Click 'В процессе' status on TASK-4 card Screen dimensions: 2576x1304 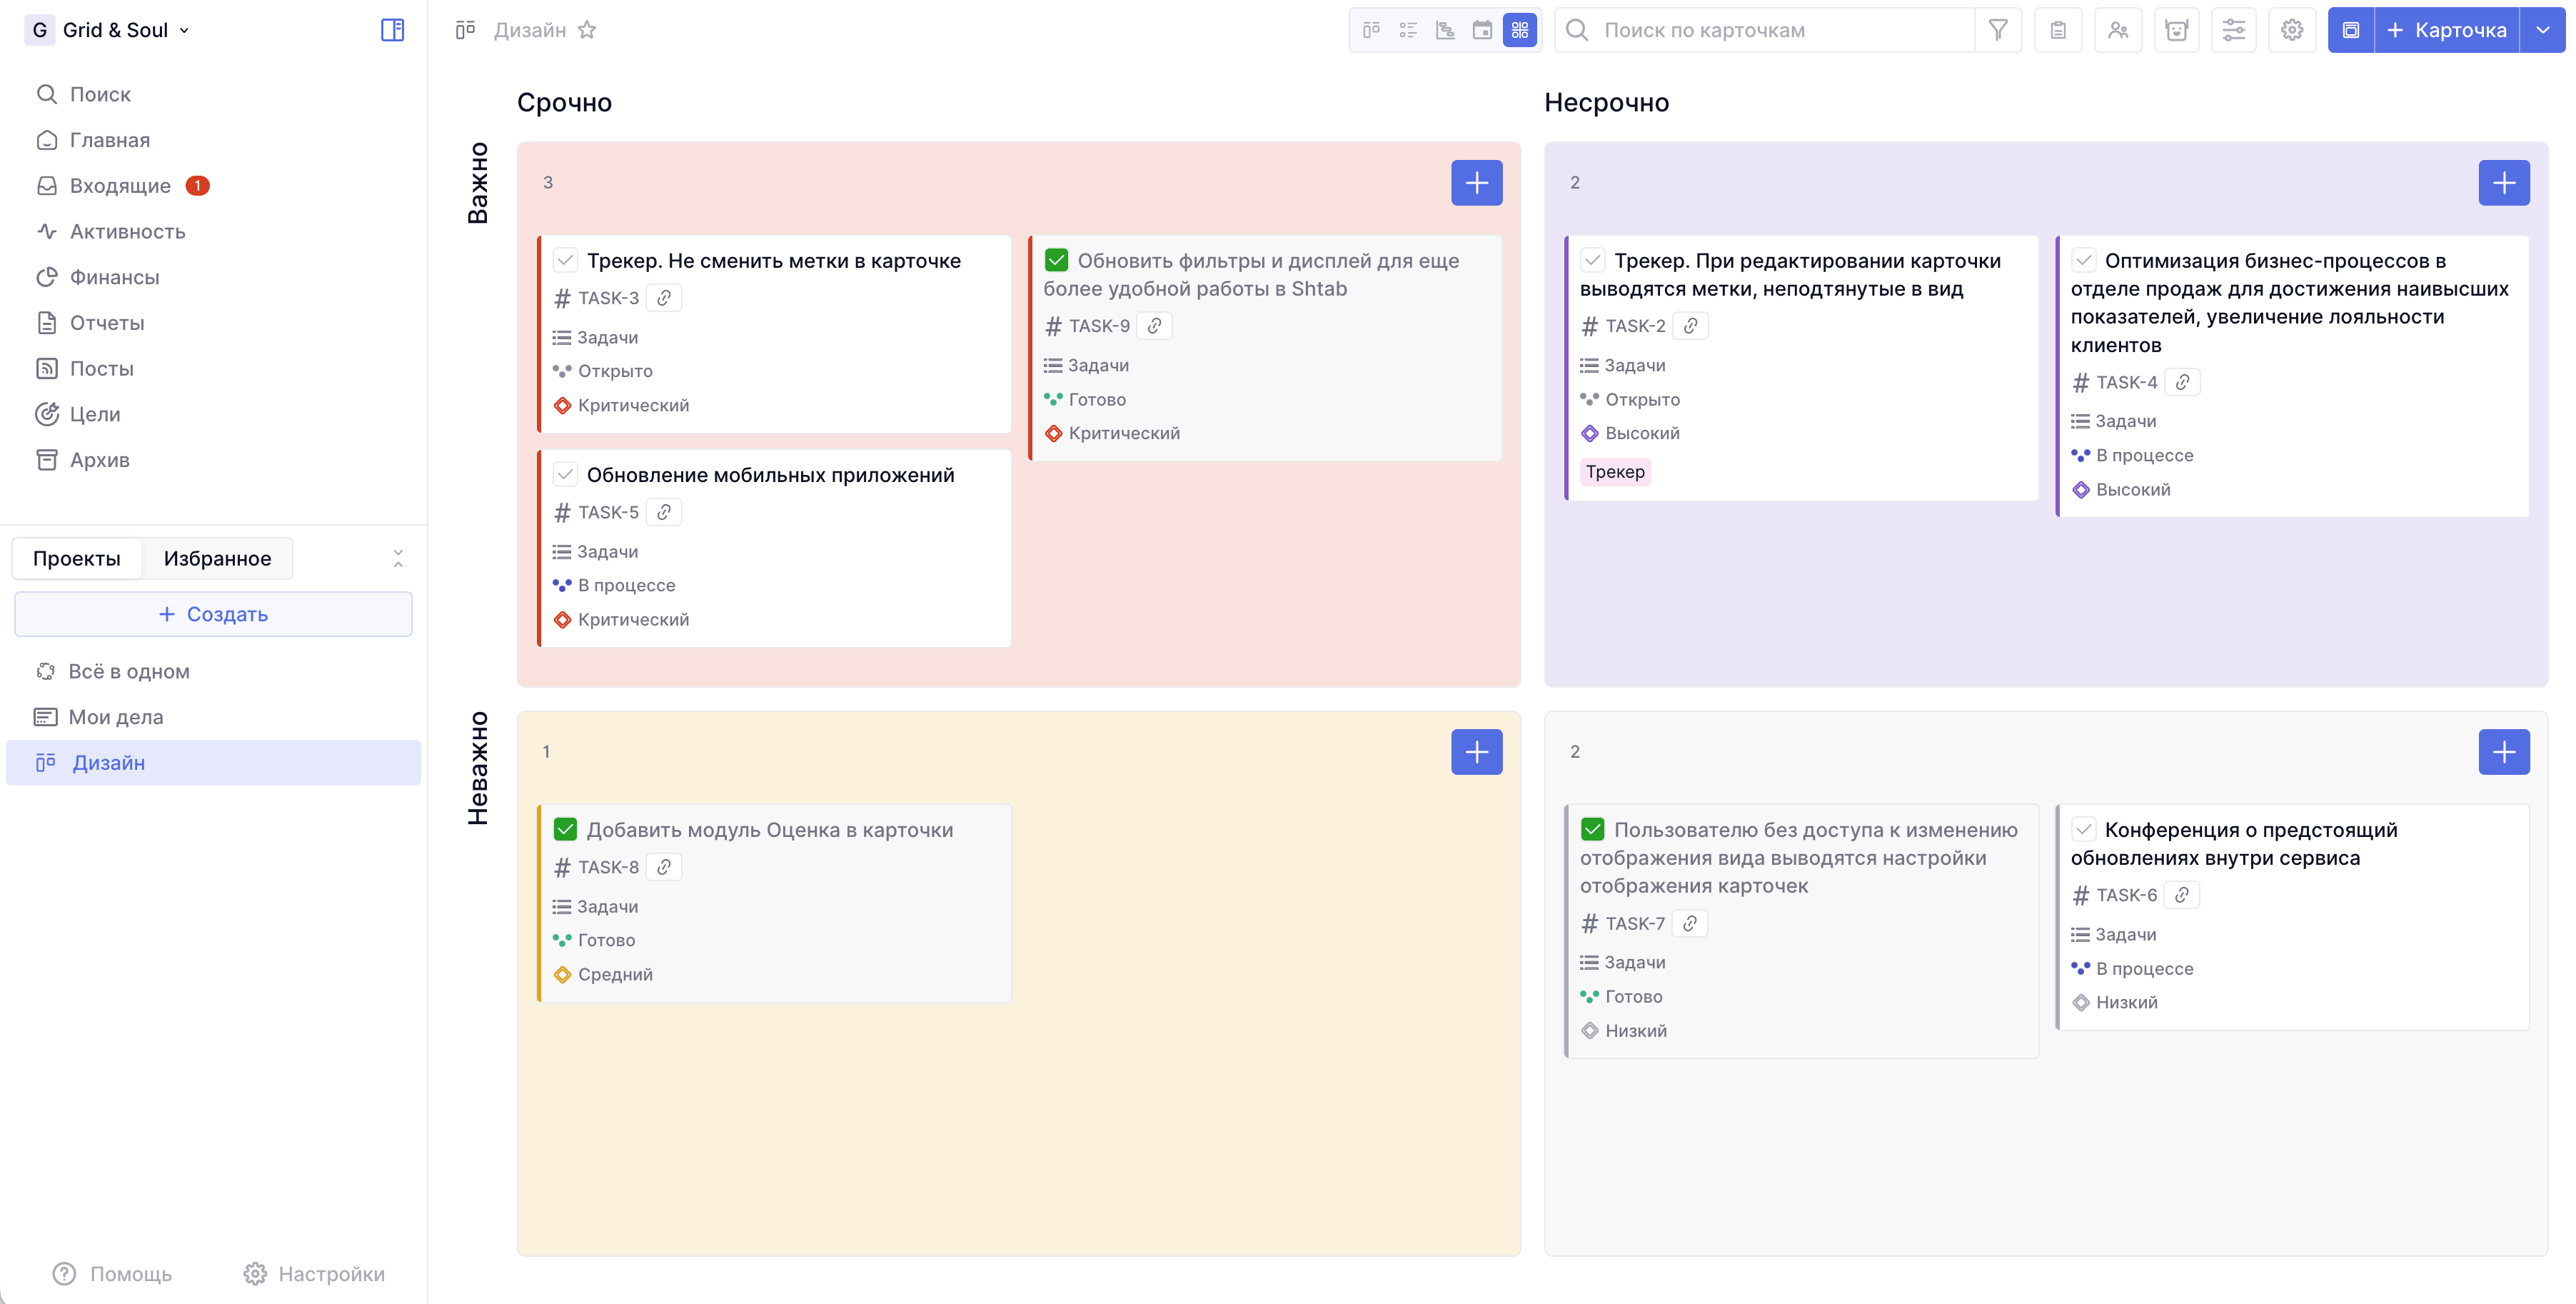tap(2132, 456)
